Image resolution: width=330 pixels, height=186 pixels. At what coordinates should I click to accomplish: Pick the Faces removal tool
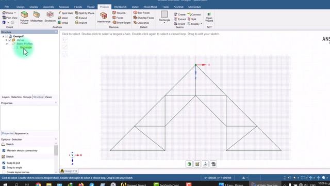click(118, 18)
